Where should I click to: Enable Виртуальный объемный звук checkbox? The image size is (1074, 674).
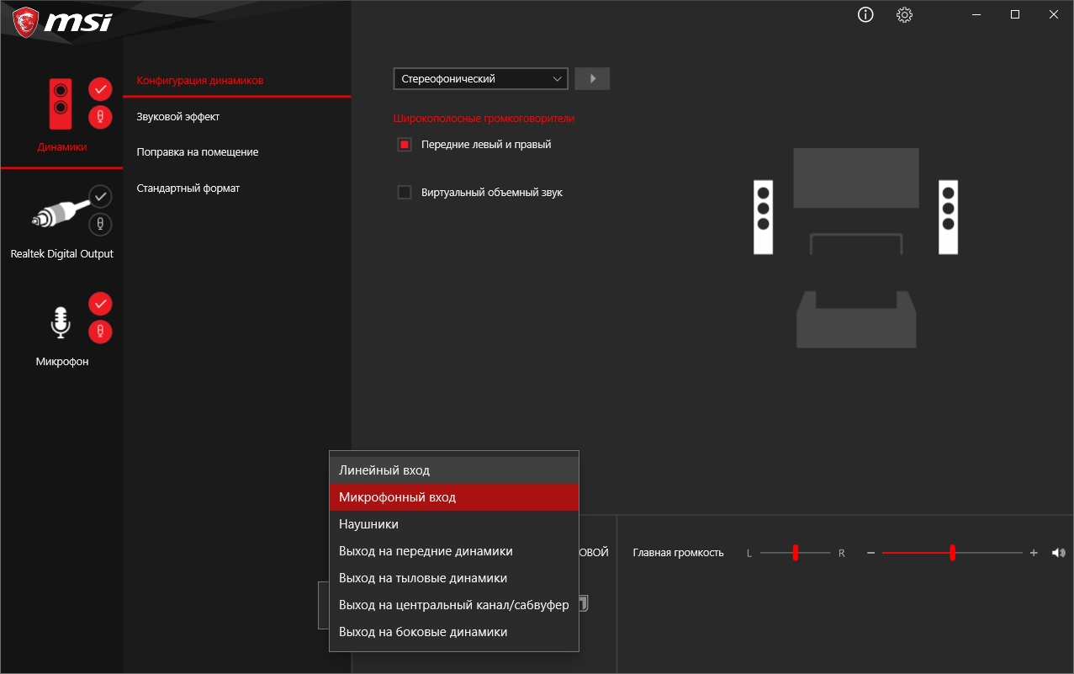404,193
